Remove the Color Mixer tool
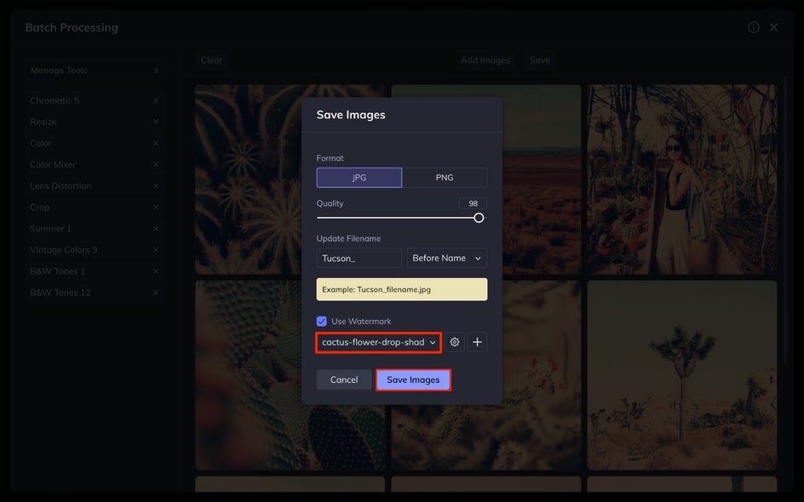804x502 pixels. coord(155,164)
